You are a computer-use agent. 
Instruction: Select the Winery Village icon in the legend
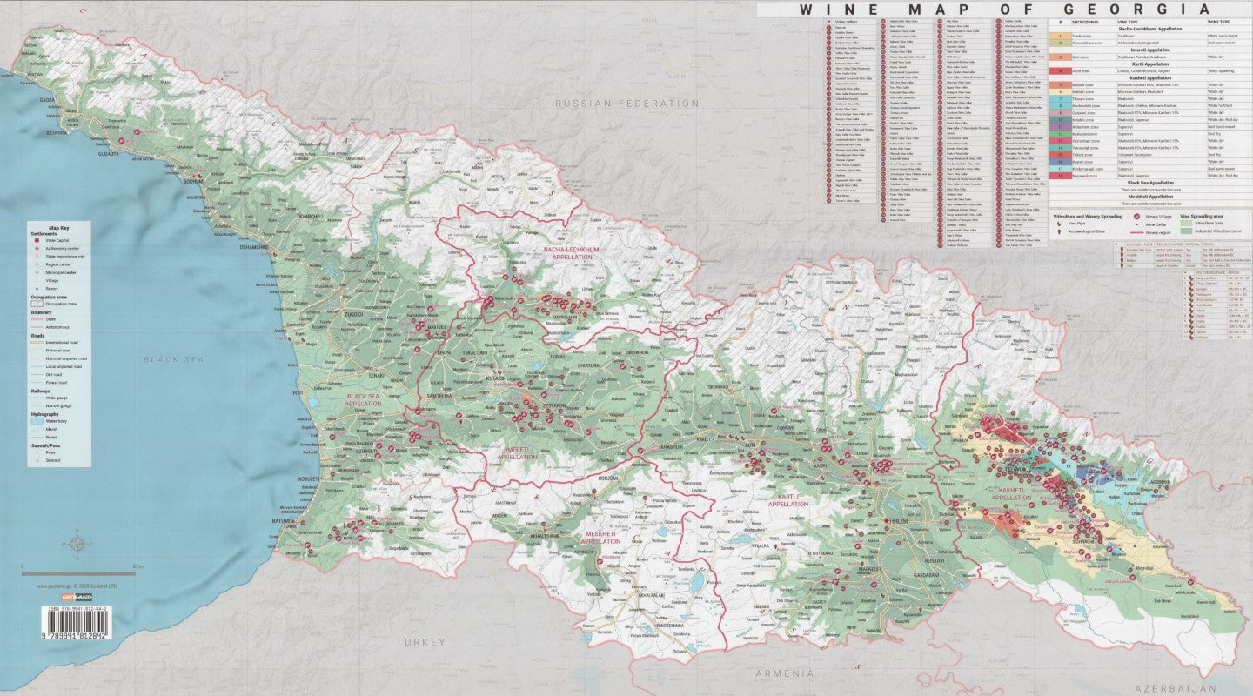pyautogui.click(x=1136, y=216)
